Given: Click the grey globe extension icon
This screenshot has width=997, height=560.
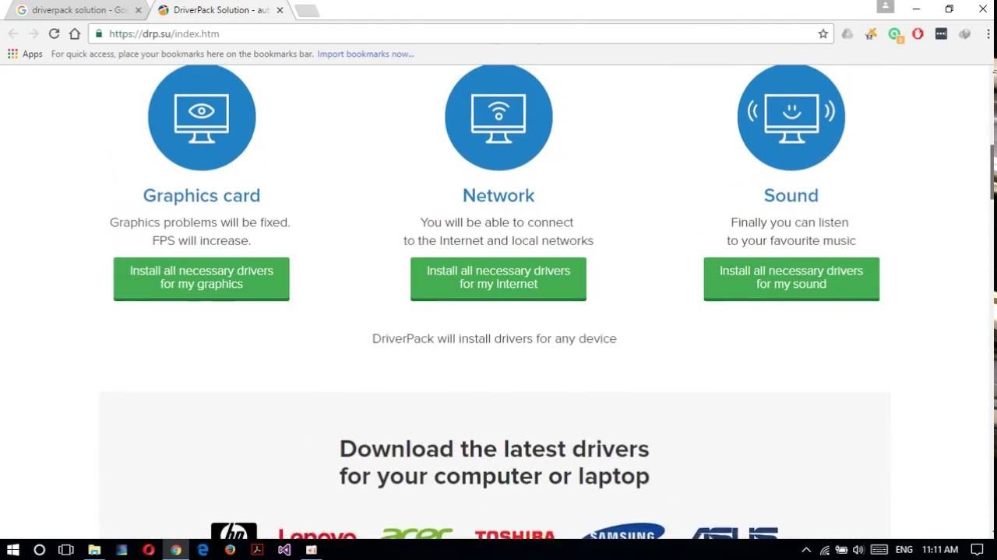Looking at the screenshot, I should tap(964, 33).
